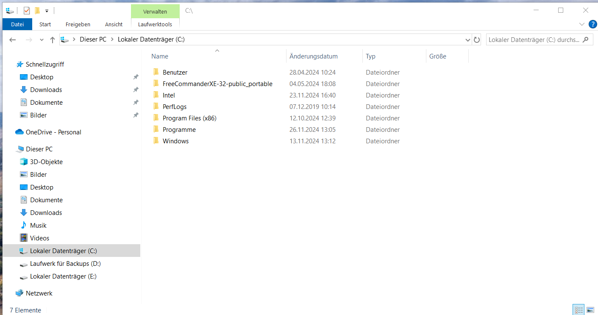The image size is (598, 315).
Task: Select the Benutzer folder icon
Action: point(156,72)
